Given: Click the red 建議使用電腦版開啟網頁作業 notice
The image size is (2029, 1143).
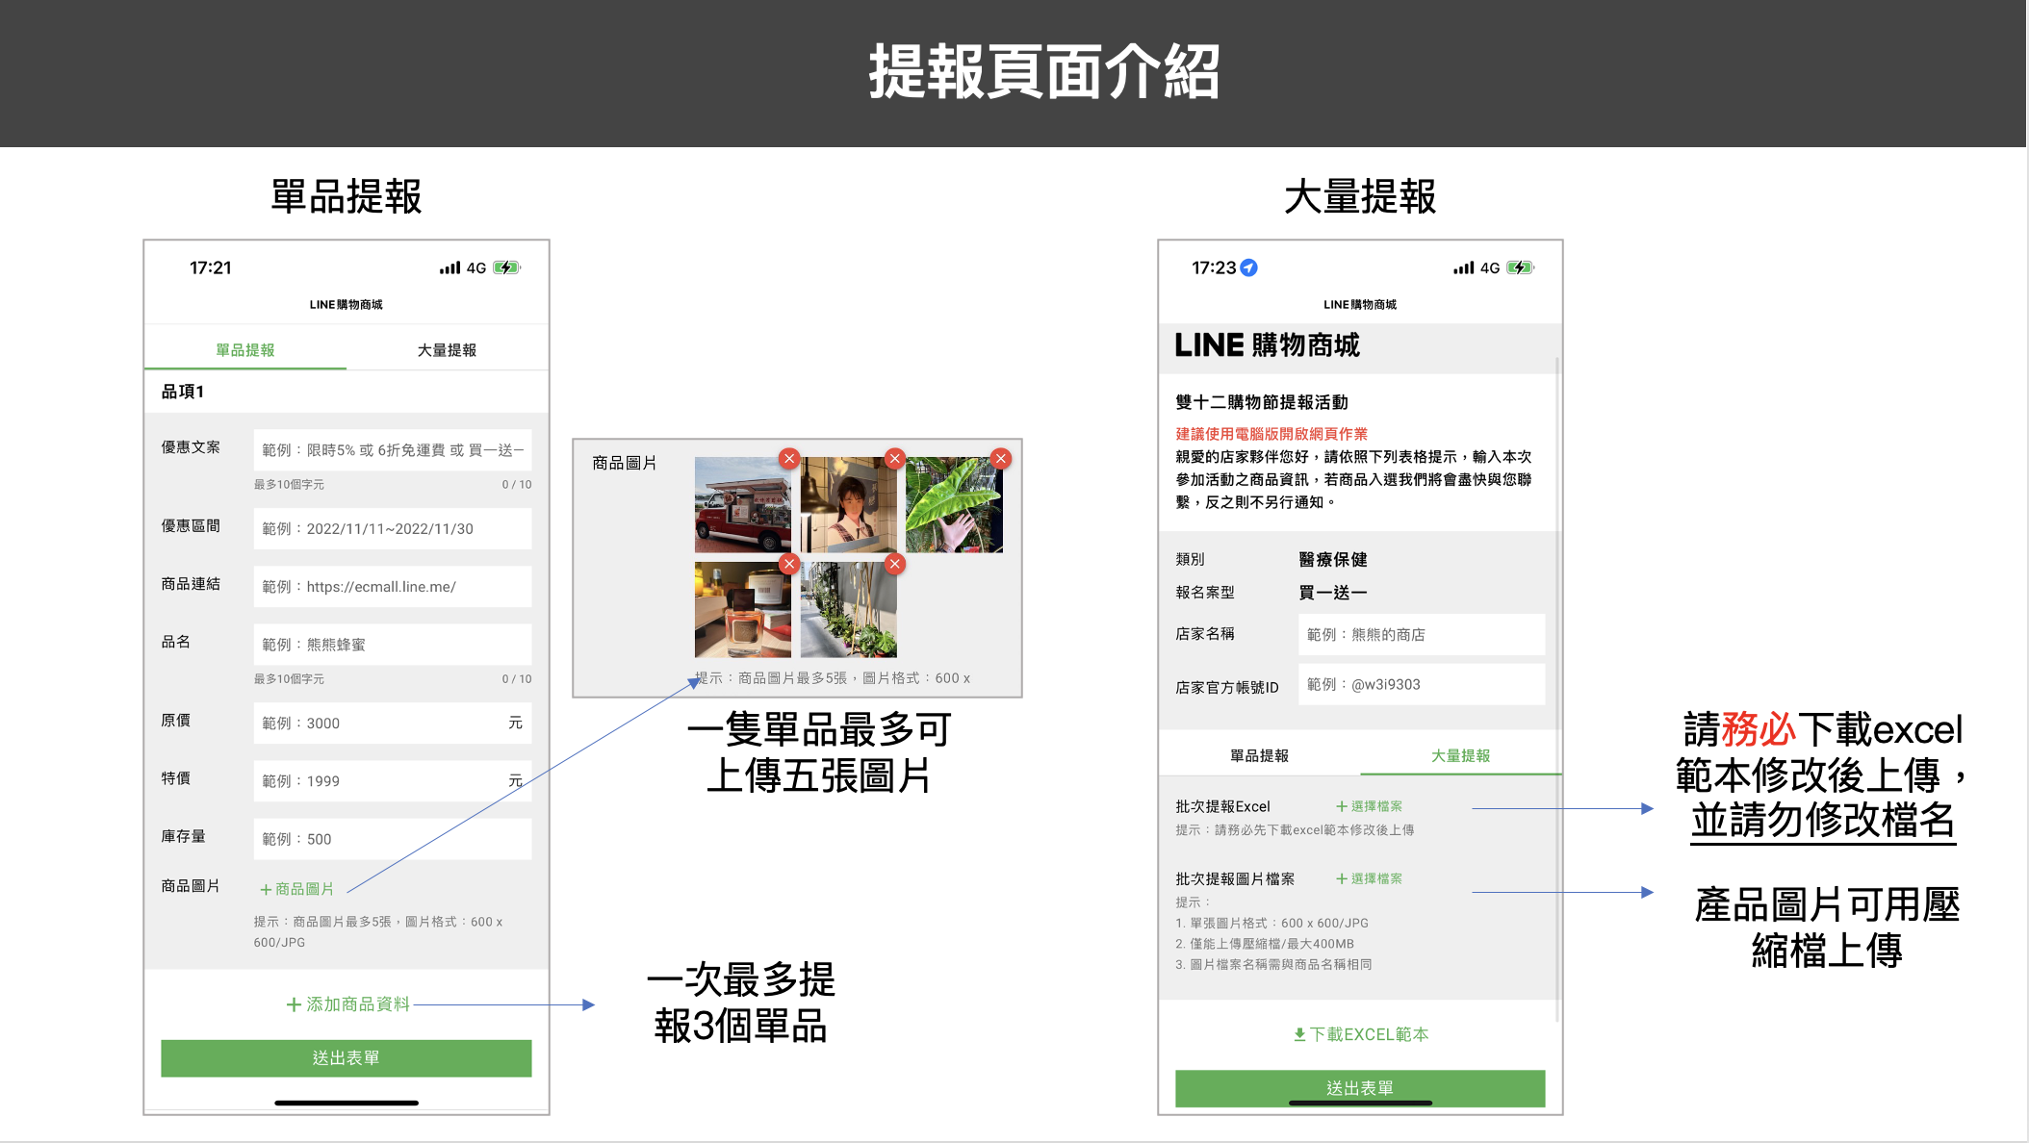Looking at the screenshot, I should coord(1271,434).
